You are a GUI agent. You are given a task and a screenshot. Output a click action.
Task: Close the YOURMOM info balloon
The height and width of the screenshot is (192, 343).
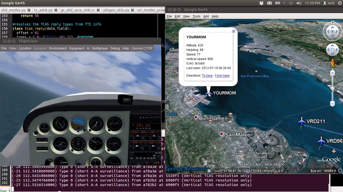pyautogui.click(x=234, y=31)
